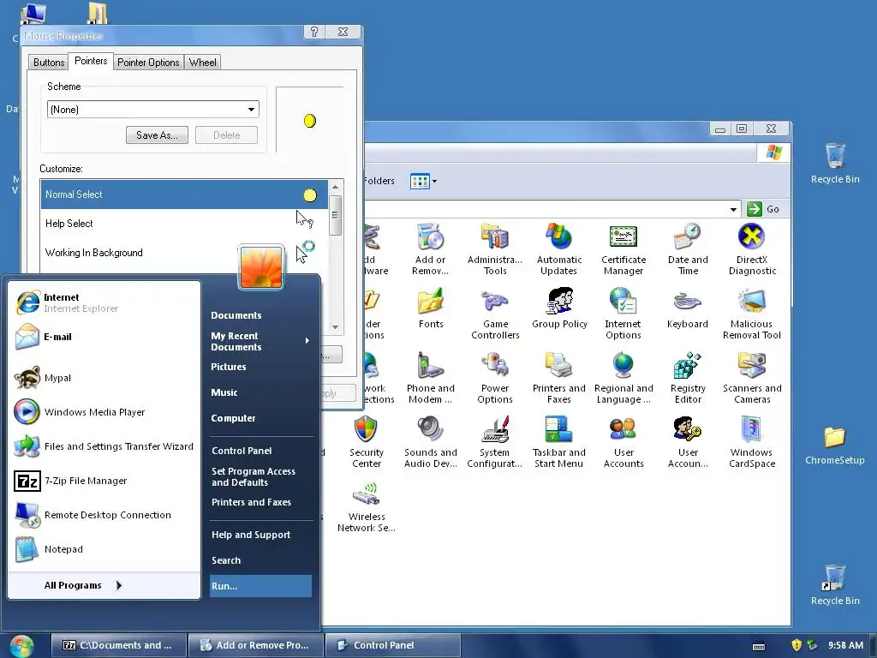Click the Go button in Control Panel
Viewport: 877px width, 658px height.
point(763,209)
